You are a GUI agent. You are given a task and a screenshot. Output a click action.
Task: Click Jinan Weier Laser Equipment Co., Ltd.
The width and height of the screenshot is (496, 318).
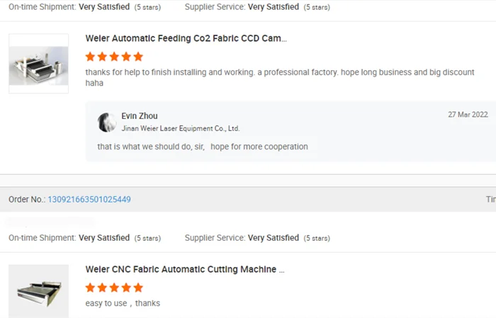click(x=181, y=129)
